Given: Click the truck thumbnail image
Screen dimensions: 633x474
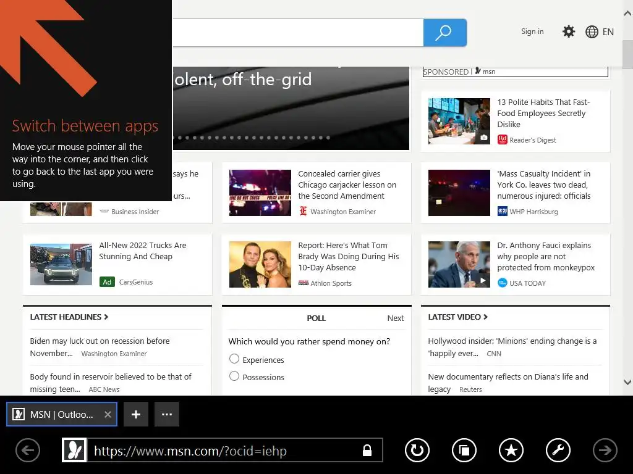Looking at the screenshot, I should pyautogui.click(x=61, y=264).
